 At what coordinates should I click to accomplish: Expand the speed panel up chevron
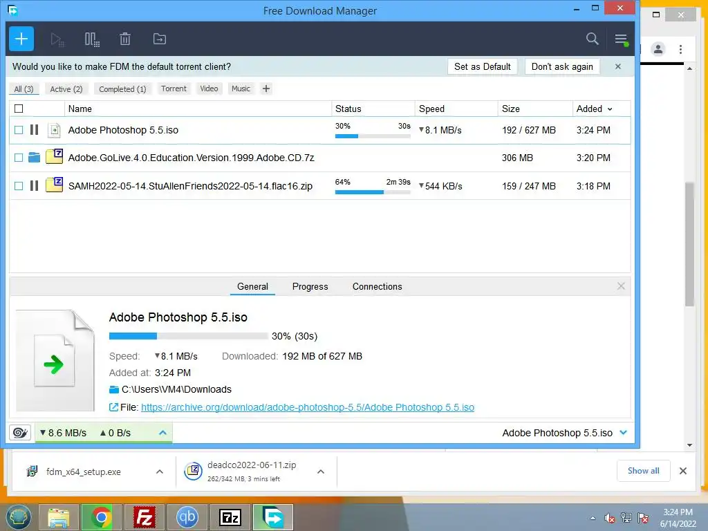point(163,433)
